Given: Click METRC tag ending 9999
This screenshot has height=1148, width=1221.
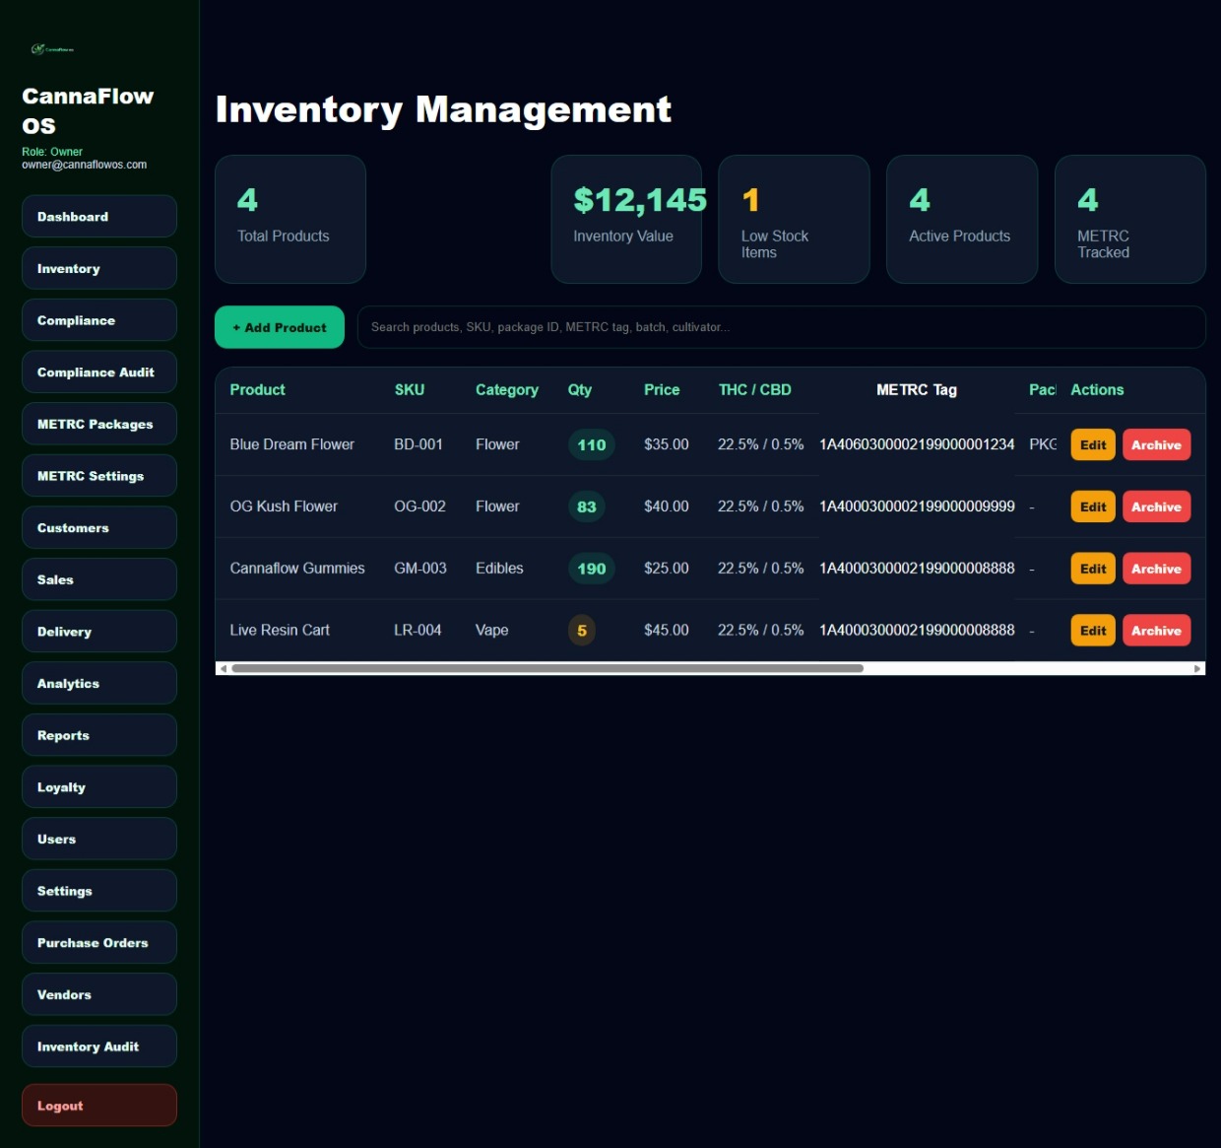Looking at the screenshot, I should click(917, 506).
